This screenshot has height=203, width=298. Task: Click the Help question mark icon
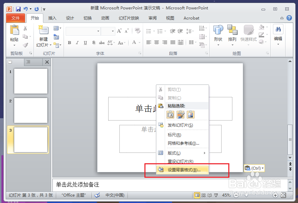pyautogui.click(x=289, y=18)
